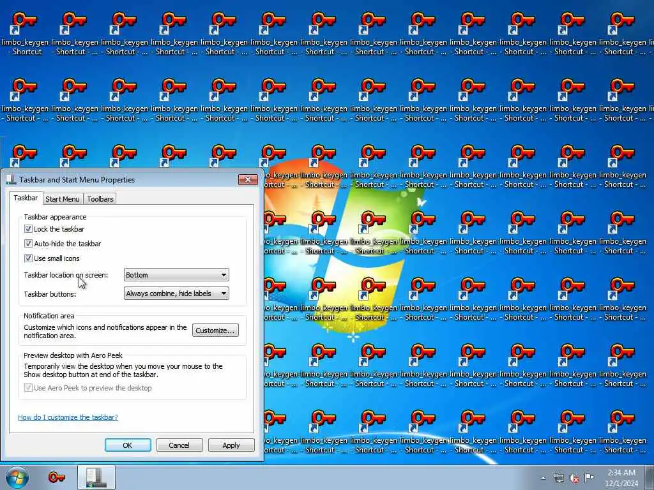Uncheck Auto-hide the taskbar
The width and height of the screenshot is (654, 490).
tap(28, 243)
